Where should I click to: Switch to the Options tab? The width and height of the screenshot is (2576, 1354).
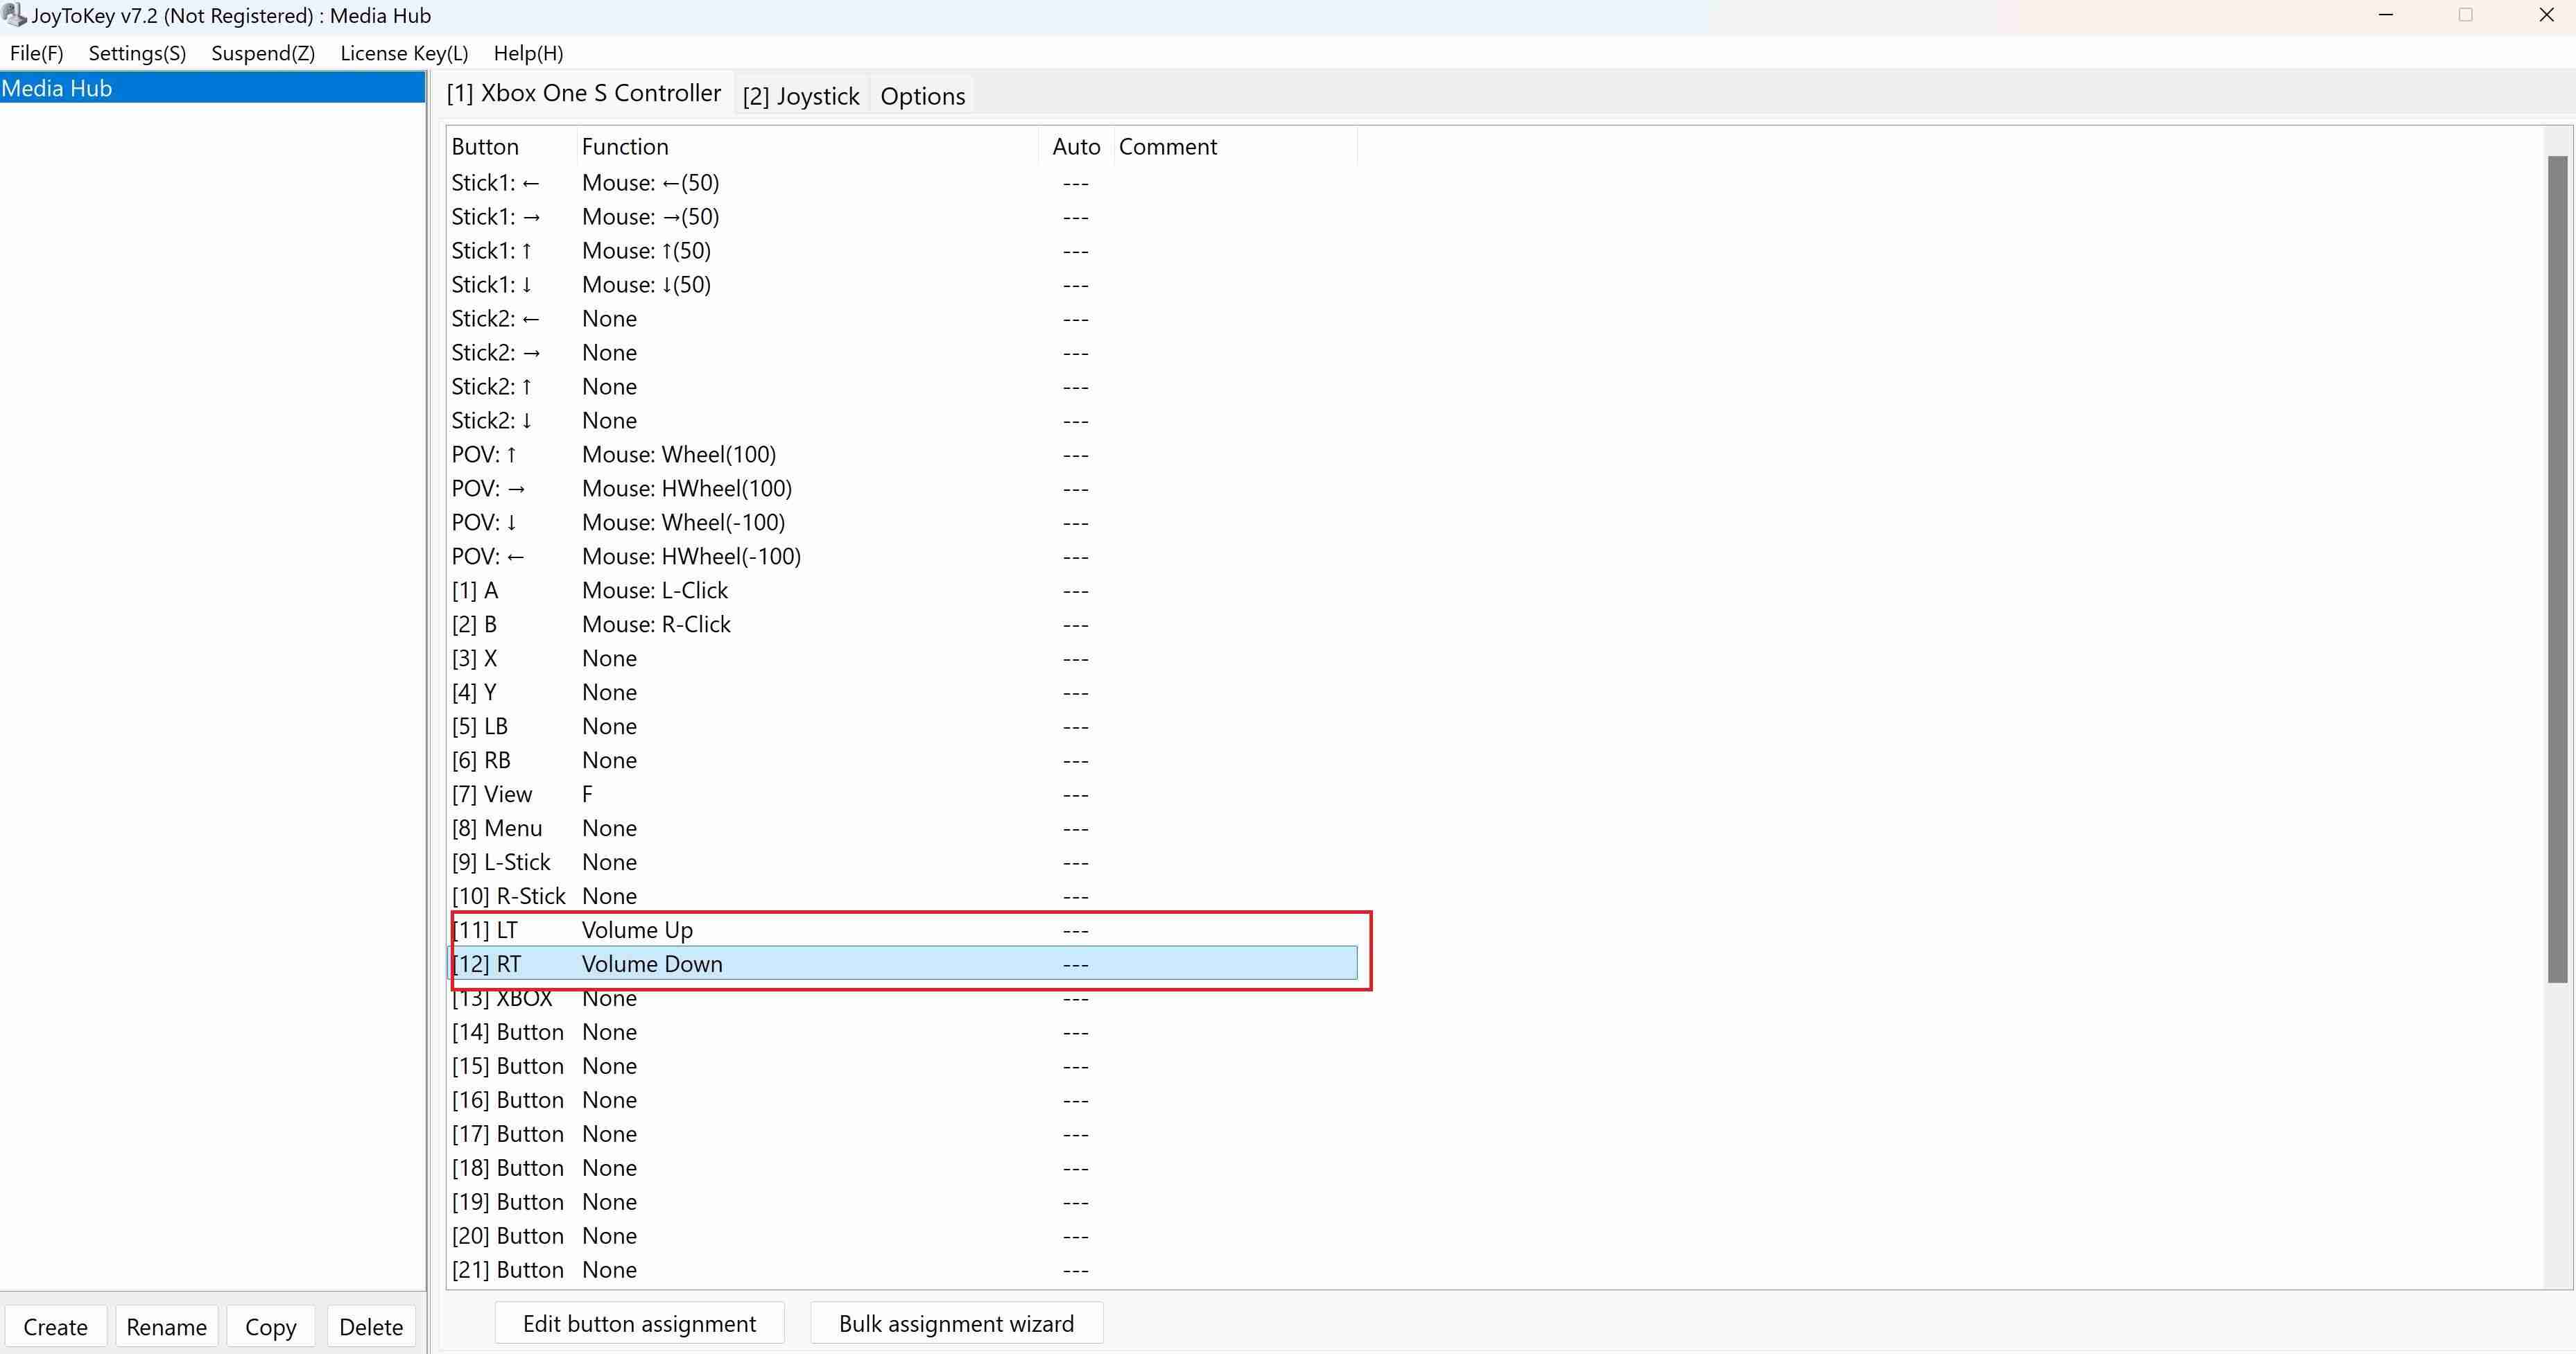coord(923,96)
